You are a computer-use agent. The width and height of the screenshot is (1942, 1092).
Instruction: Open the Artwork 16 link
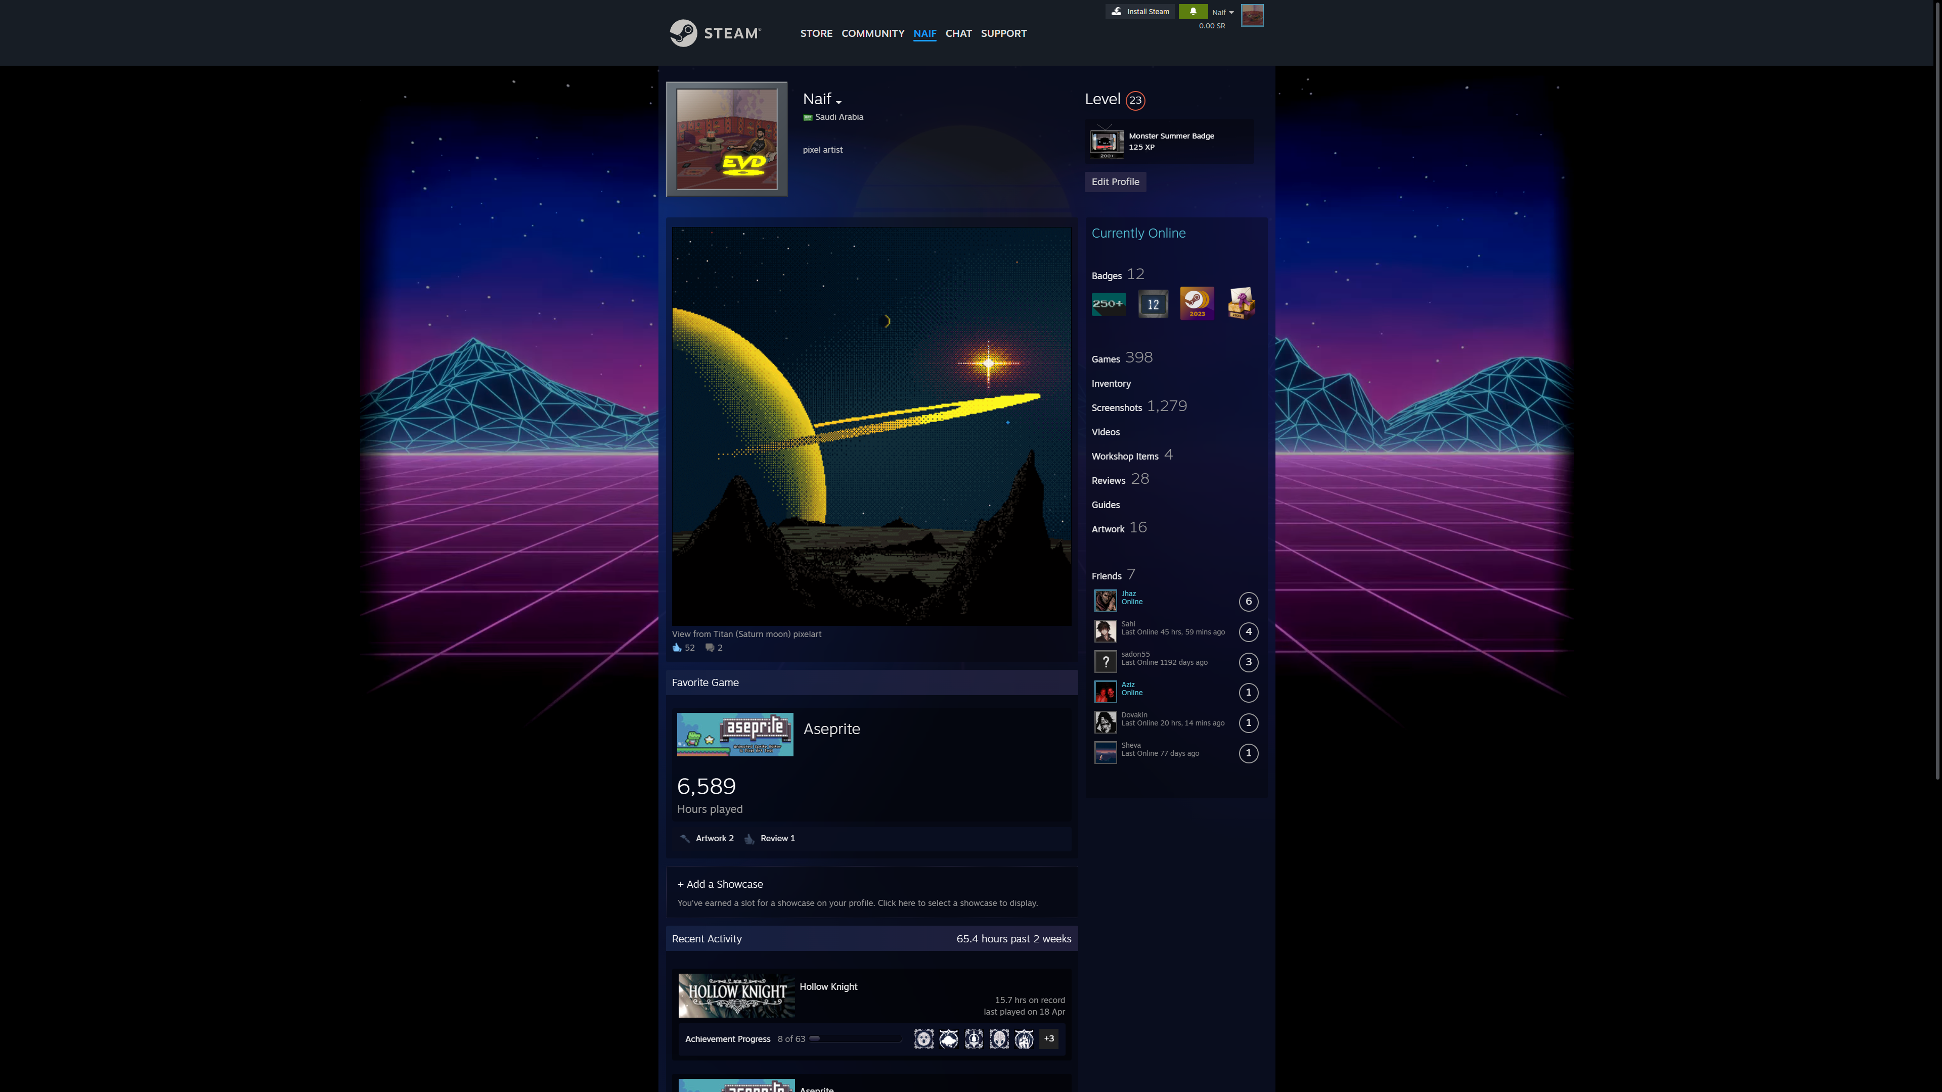tap(1119, 528)
